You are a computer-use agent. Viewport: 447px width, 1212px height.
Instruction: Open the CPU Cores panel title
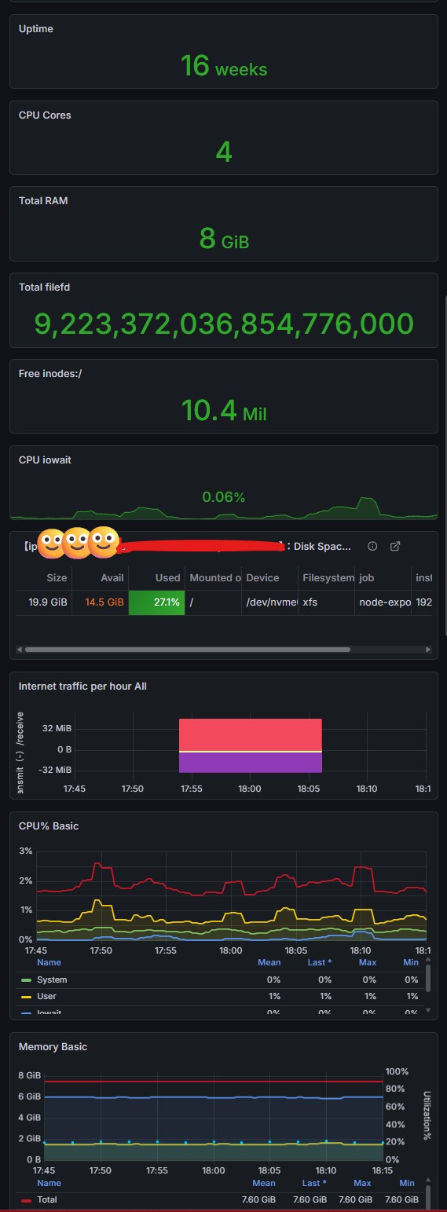(x=45, y=115)
